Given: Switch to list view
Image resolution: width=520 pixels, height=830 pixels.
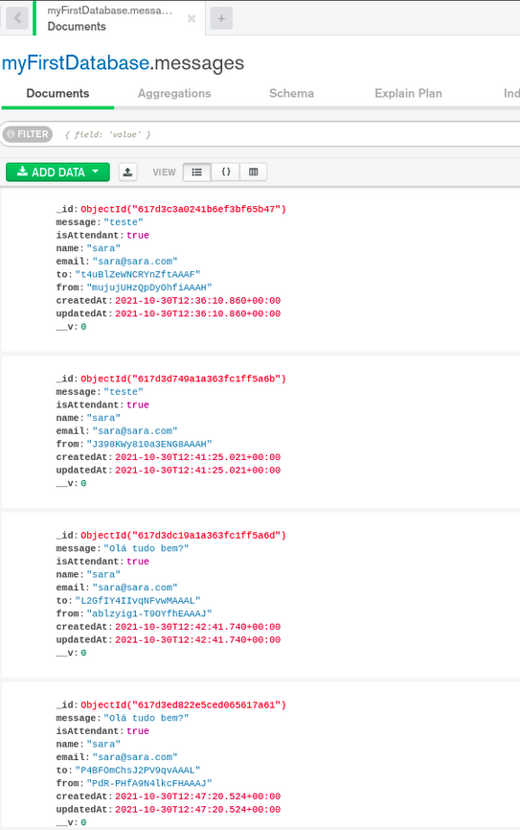Looking at the screenshot, I should point(196,172).
